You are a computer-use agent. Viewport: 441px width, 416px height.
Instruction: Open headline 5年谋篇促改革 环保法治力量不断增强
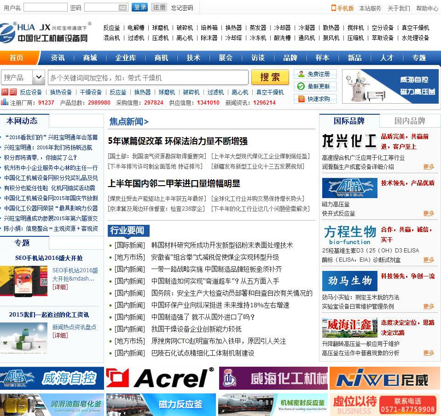pyautogui.click(x=178, y=141)
